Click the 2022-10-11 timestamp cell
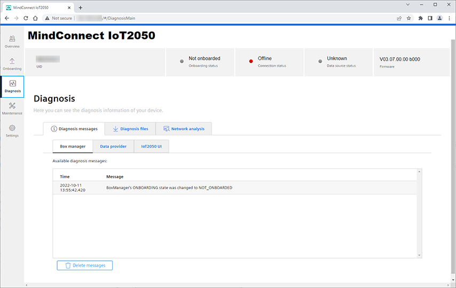This screenshot has height=288, width=456. coord(73,188)
